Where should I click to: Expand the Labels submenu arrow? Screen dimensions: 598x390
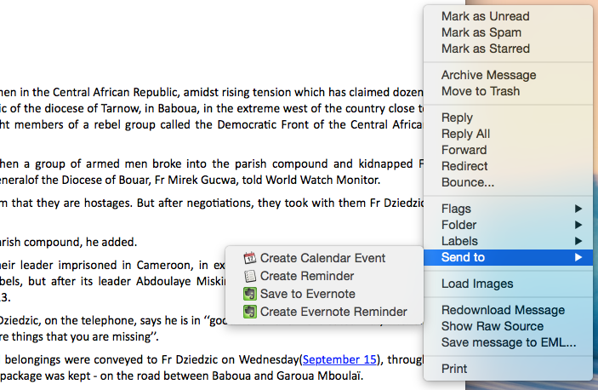(578, 241)
